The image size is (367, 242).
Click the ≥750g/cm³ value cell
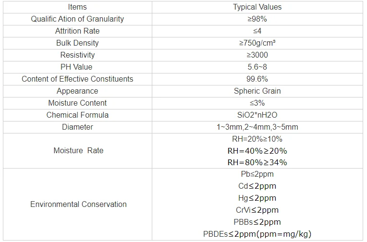pyautogui.click(x=257, y=43)
